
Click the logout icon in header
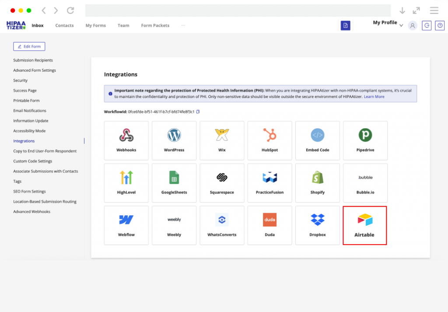coord(427,25)
